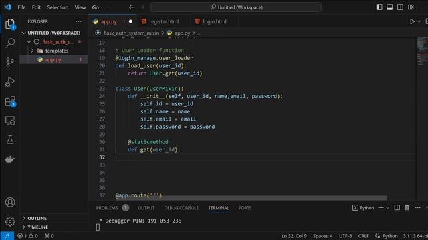428x240 pixels.
Task: Toggle the secondary side bar
Action: [400, 7]
